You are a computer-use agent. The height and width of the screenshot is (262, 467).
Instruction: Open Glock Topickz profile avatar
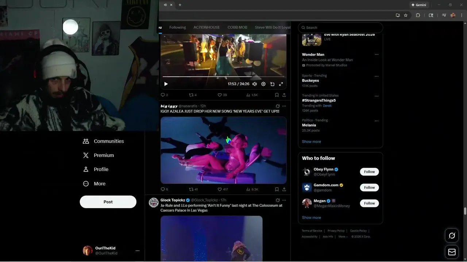(154, 203)
